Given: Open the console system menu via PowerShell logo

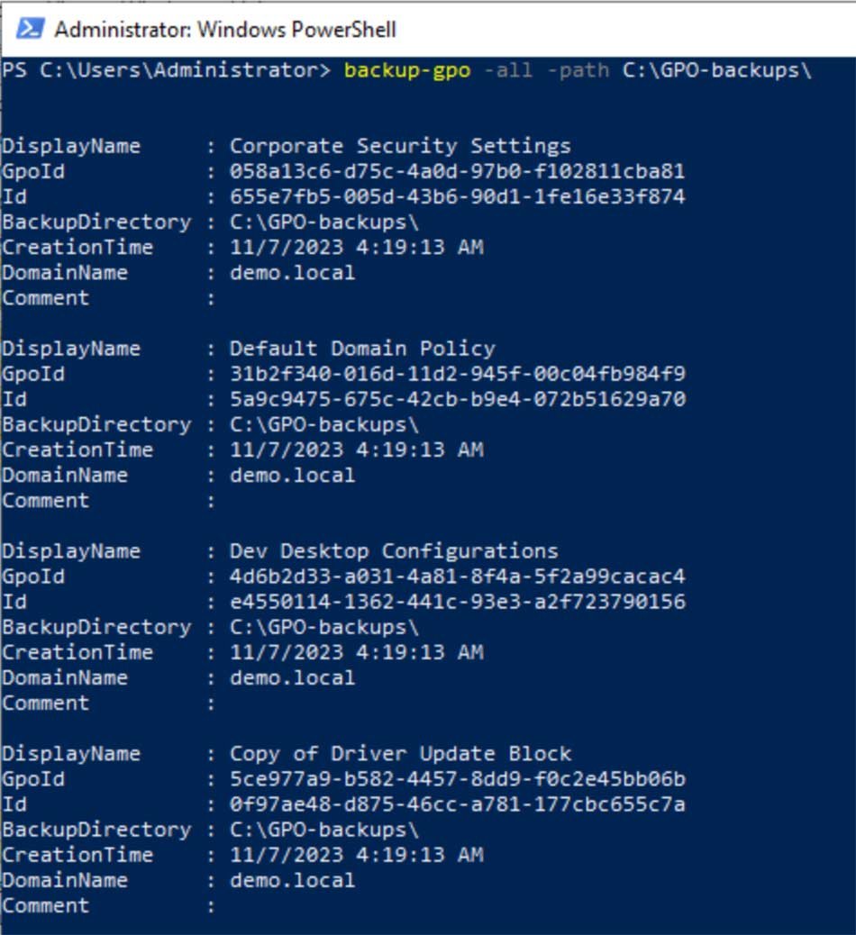Looking at the screenshot, I should pos(30,29).
